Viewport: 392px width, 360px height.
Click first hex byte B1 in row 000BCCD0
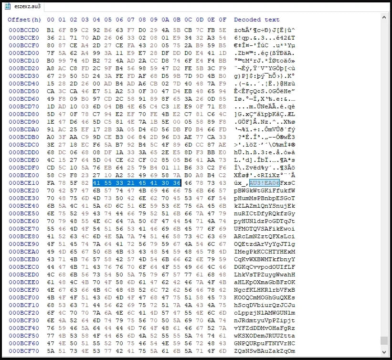tap(51, 30)
